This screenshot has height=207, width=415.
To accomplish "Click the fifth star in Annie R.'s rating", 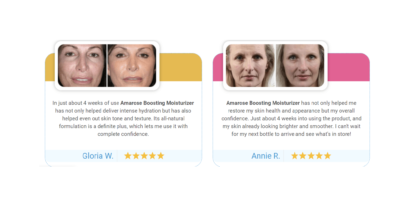I will (x=328, y=156).
